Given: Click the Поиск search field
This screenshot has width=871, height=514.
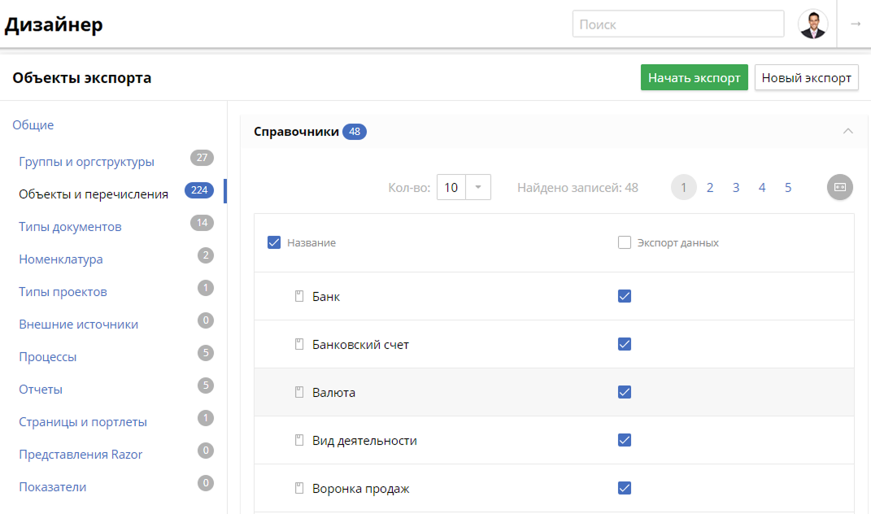Looking at the screenshot, I should pos(678,24).
